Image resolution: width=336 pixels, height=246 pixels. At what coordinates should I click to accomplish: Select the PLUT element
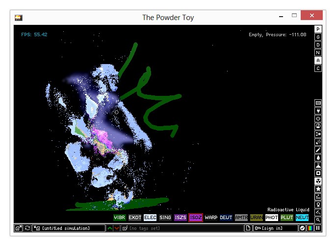(x=287, y=218)
